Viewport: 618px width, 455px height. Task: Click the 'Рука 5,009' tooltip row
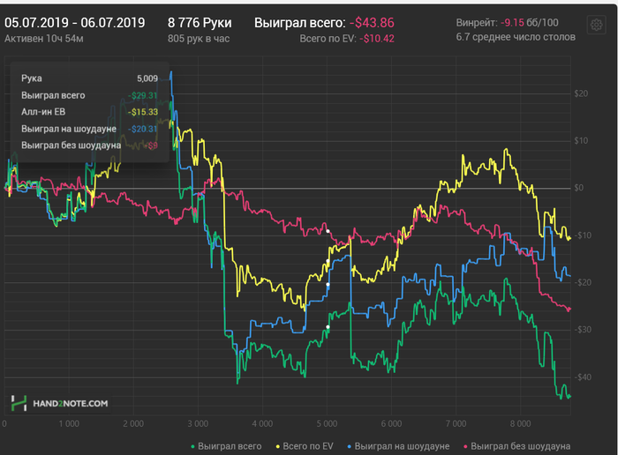(x=88, y=78)
